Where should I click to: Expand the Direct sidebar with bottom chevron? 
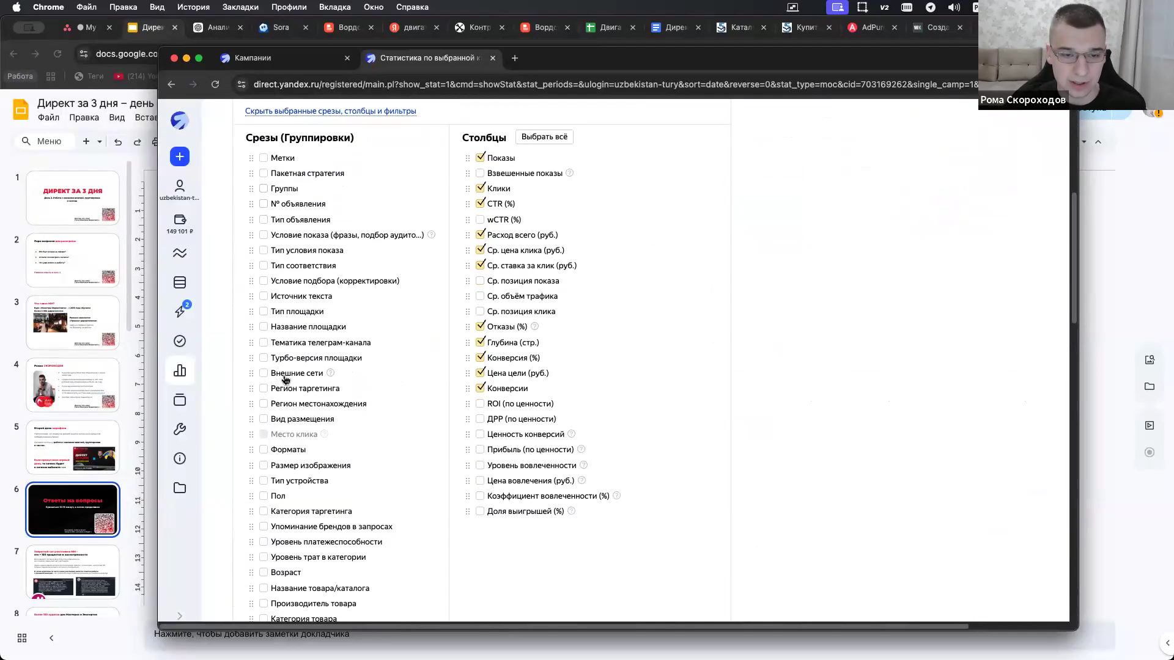[x=180, y=615]
